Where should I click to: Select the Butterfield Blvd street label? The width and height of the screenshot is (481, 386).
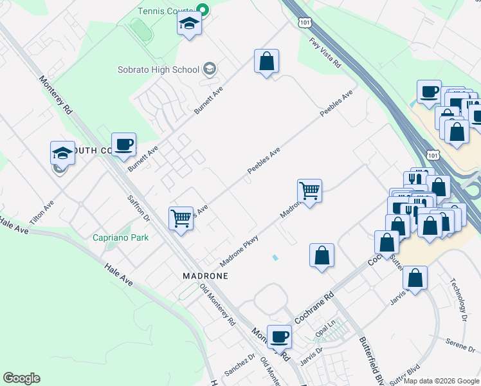(372, 360)
